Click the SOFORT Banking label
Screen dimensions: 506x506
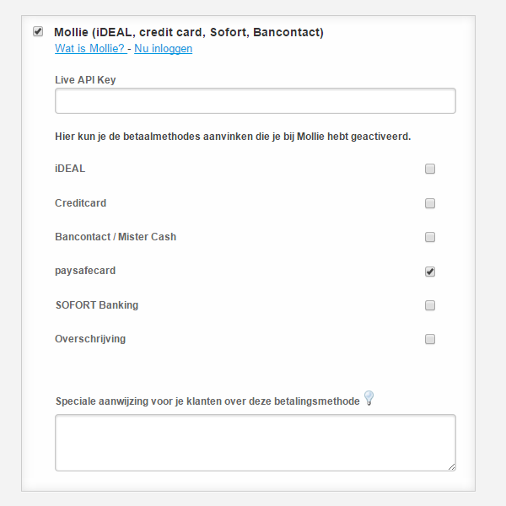point(97,305)
